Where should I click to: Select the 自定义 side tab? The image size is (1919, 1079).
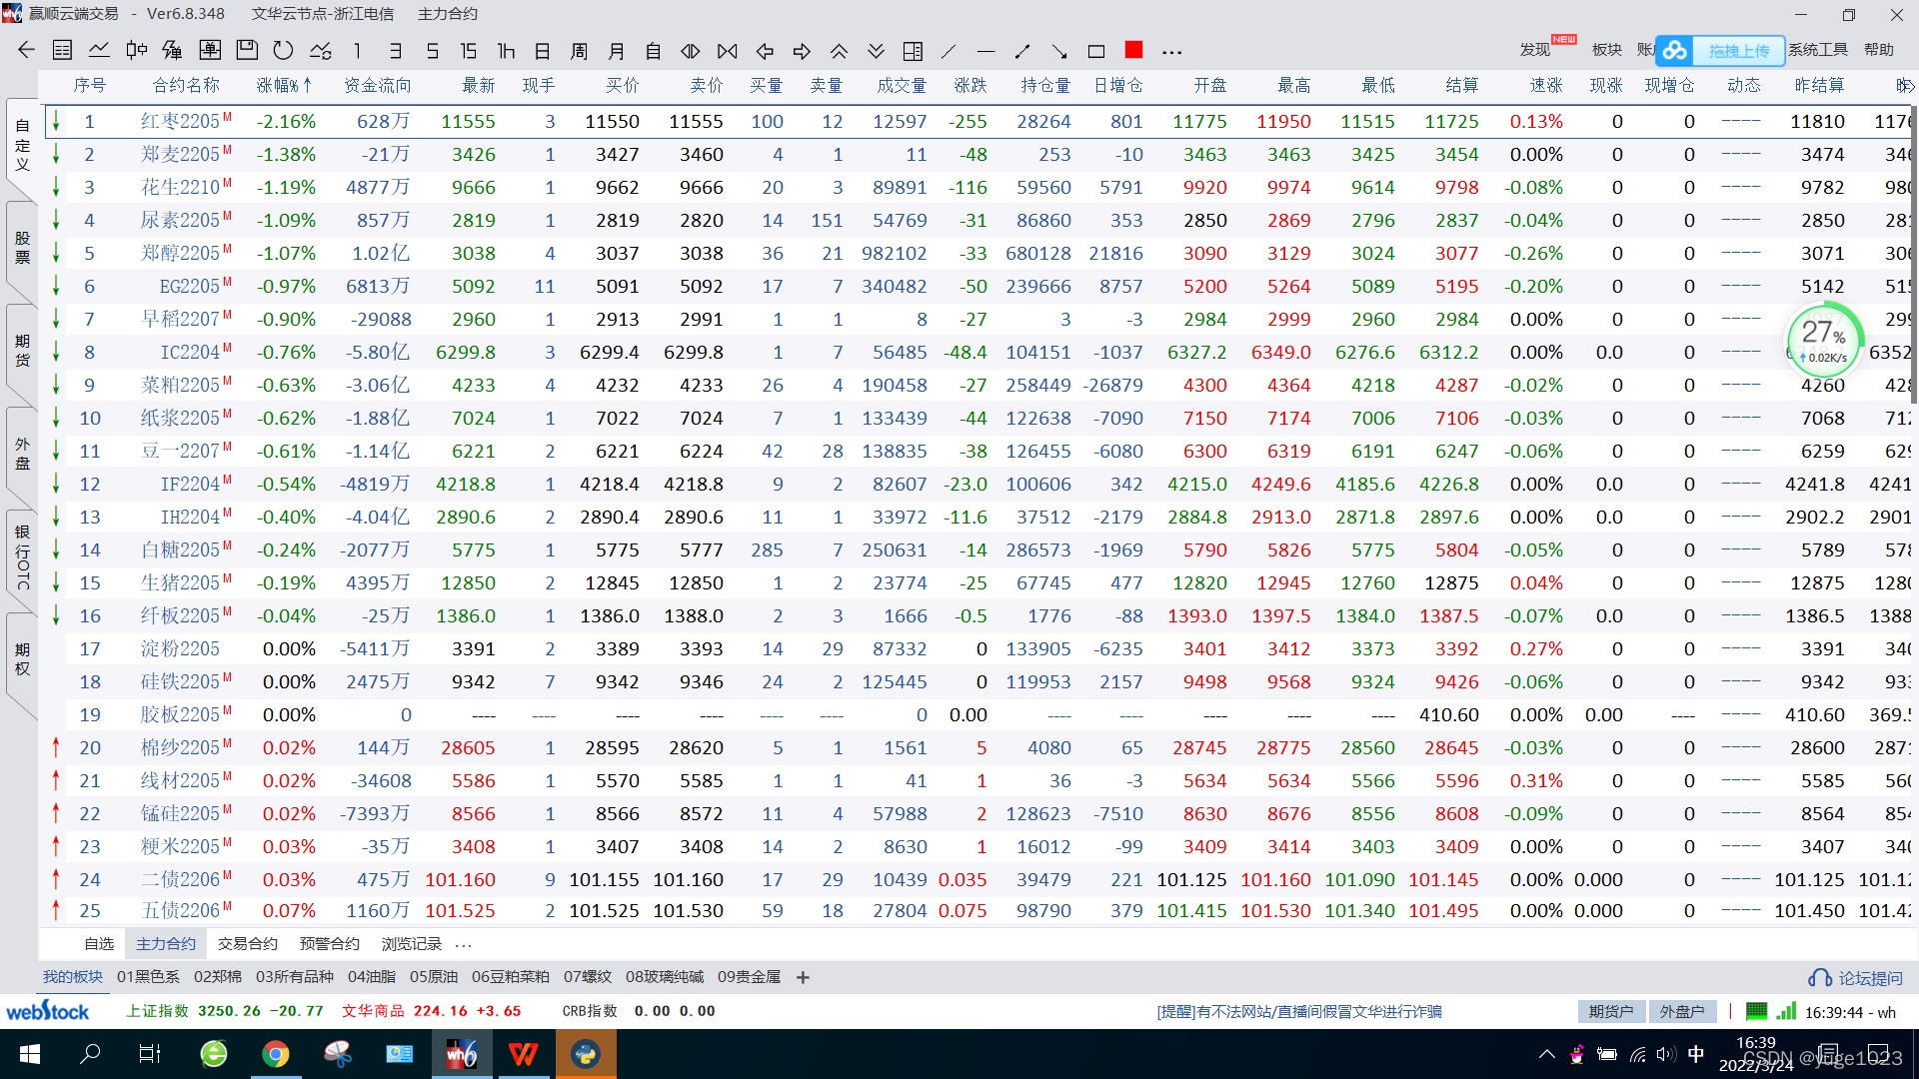pos(22,145)
